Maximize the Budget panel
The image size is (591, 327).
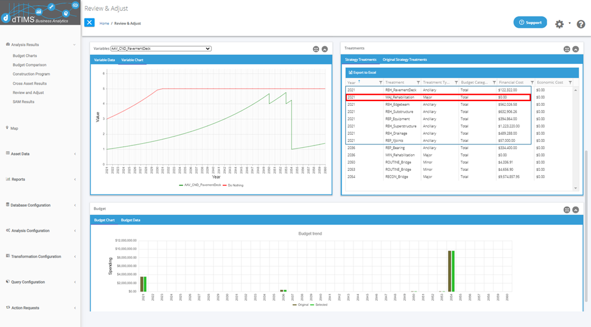567,210
